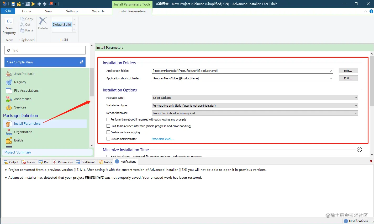Open the Reboot behavior dropdown
This screenshot has height=224, width=374.
click(x=255, y=113)
